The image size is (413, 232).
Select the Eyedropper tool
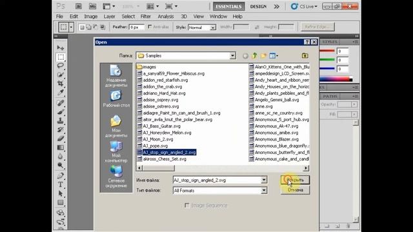[x=61, y=93]
